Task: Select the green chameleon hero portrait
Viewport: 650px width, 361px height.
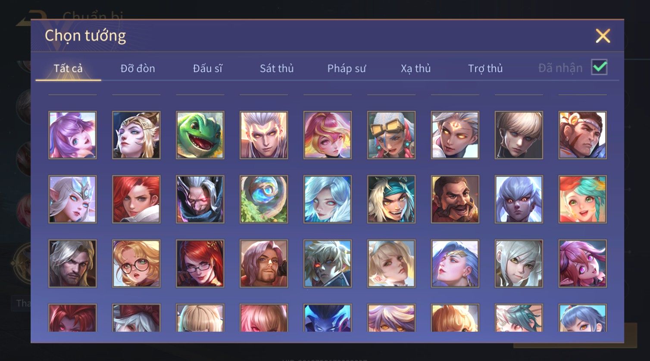Action: (200, 135)
